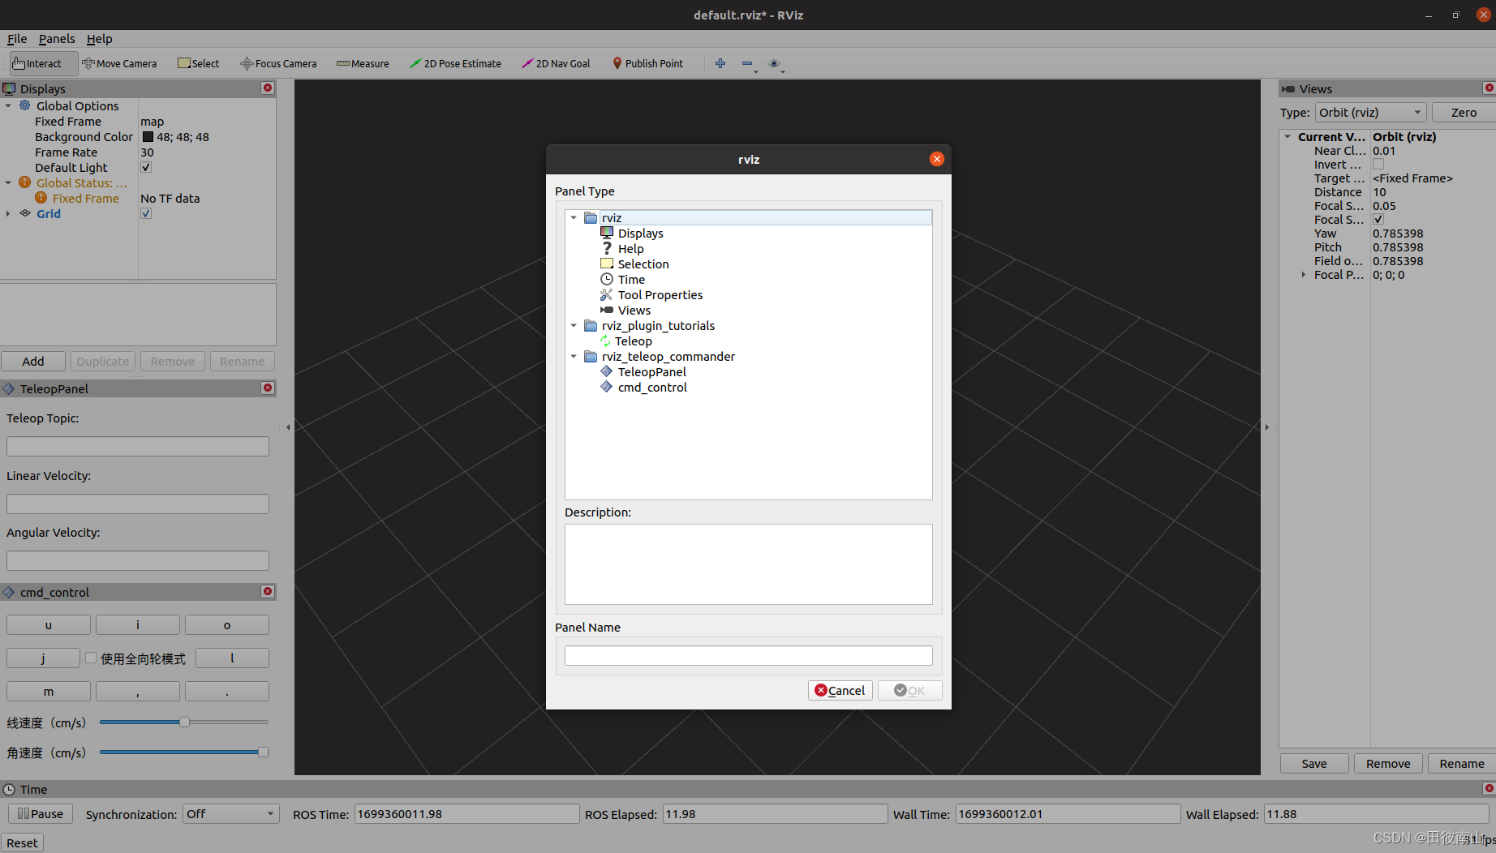Open Synchronization dropdown
Viewport: 1496px width, 853px height.
click(x=230, y=813)
